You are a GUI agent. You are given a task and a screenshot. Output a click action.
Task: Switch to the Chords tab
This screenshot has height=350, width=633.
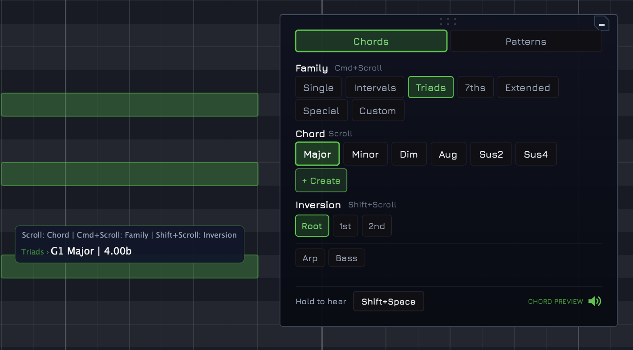click(371, 41)
